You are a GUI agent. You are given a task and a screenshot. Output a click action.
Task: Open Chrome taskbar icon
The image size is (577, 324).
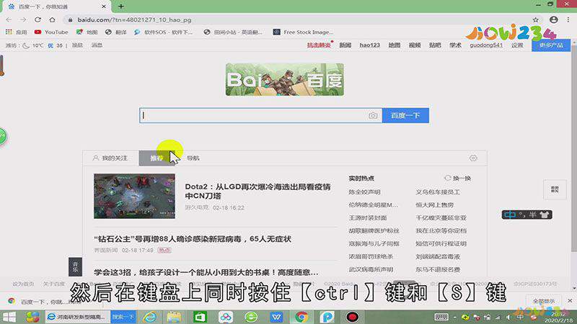click(301, 317)
